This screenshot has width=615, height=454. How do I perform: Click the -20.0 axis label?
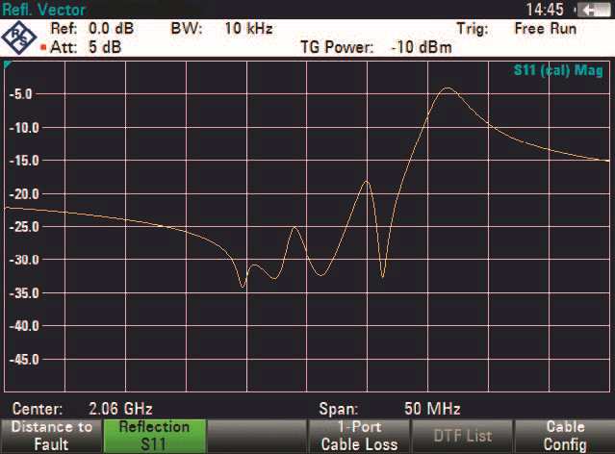click(24, 194)
